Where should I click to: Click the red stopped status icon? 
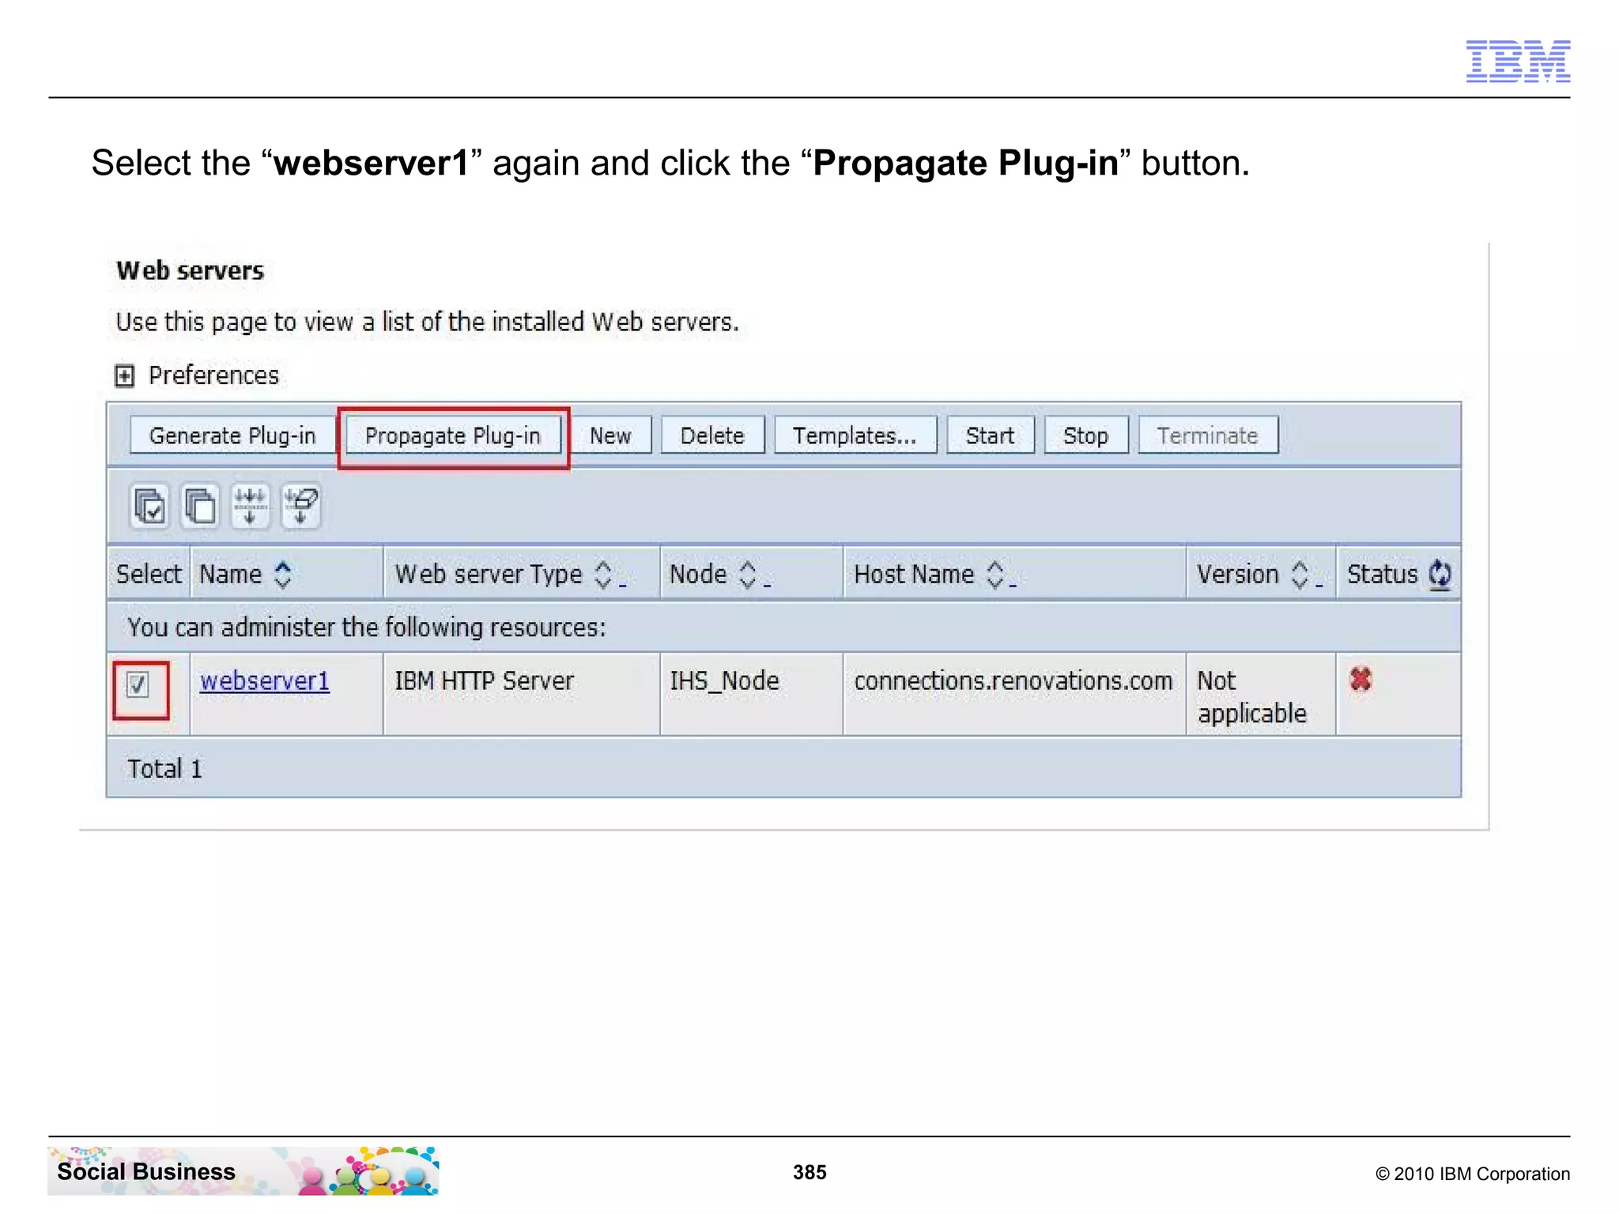pos(1360,680)
